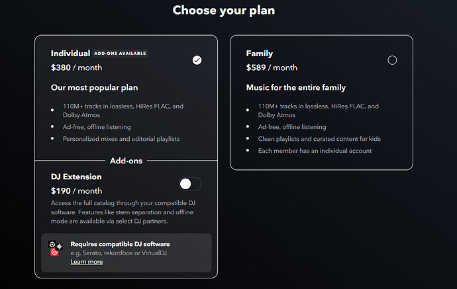Click the black crosshair DJ software icon
The width and height of the screenshot is (457, 289).
pyautogui.click(x=60, y=246)
